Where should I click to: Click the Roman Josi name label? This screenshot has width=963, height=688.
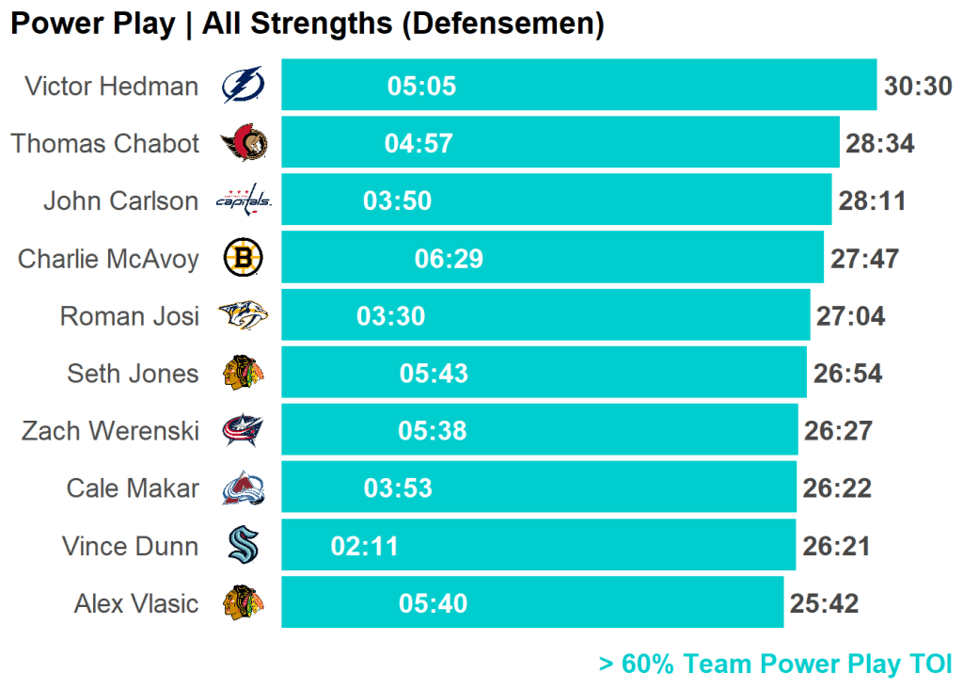click(129, 316)
